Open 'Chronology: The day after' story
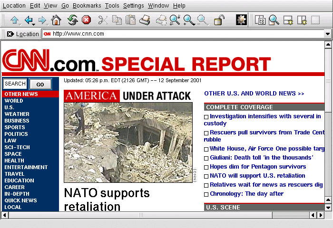 point(246,194)
